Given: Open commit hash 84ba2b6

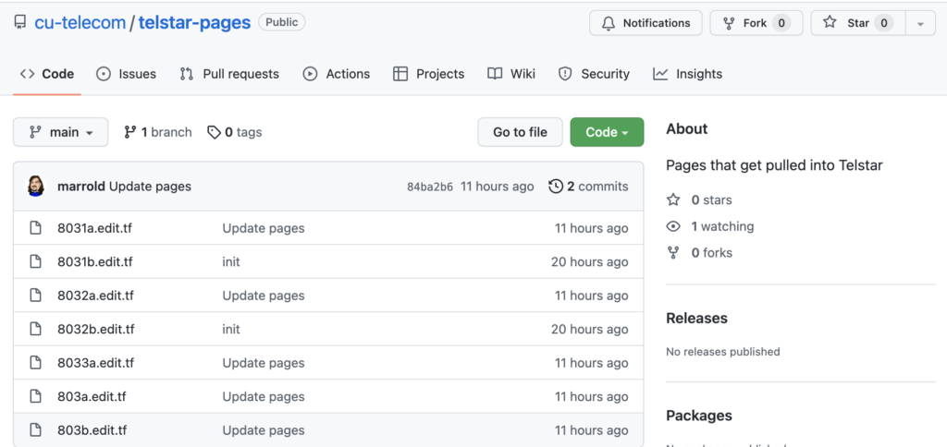Looking at the screenshot, I should click(430, 187).
